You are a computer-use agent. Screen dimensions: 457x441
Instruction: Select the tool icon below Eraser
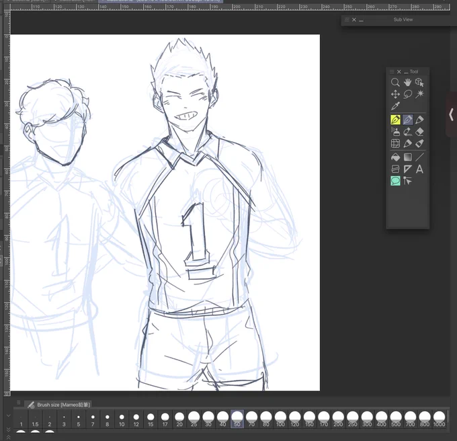click(419, 143)
